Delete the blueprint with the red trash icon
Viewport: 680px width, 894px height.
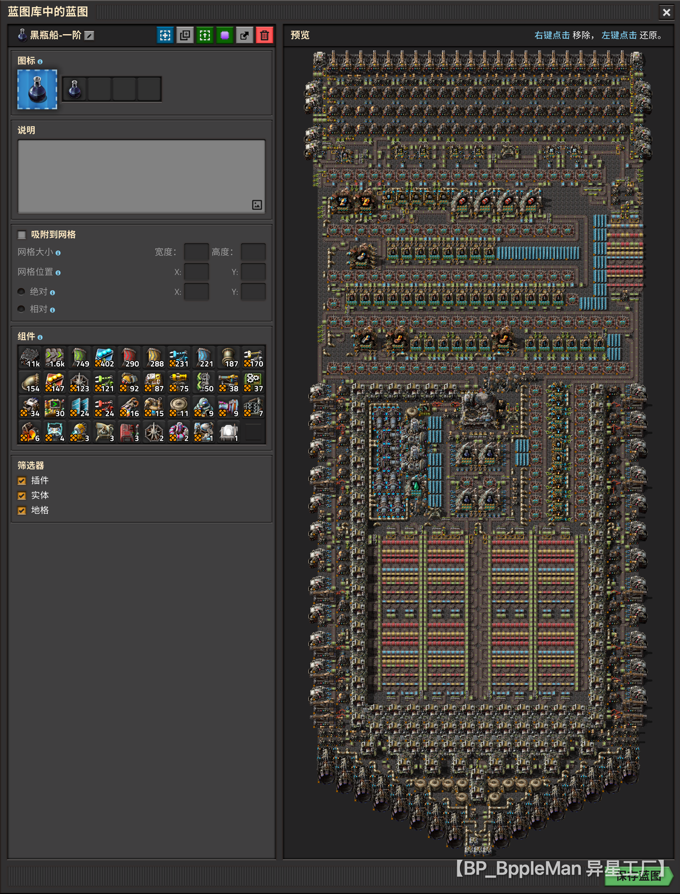pyautogui.click(x=265, y=35)
